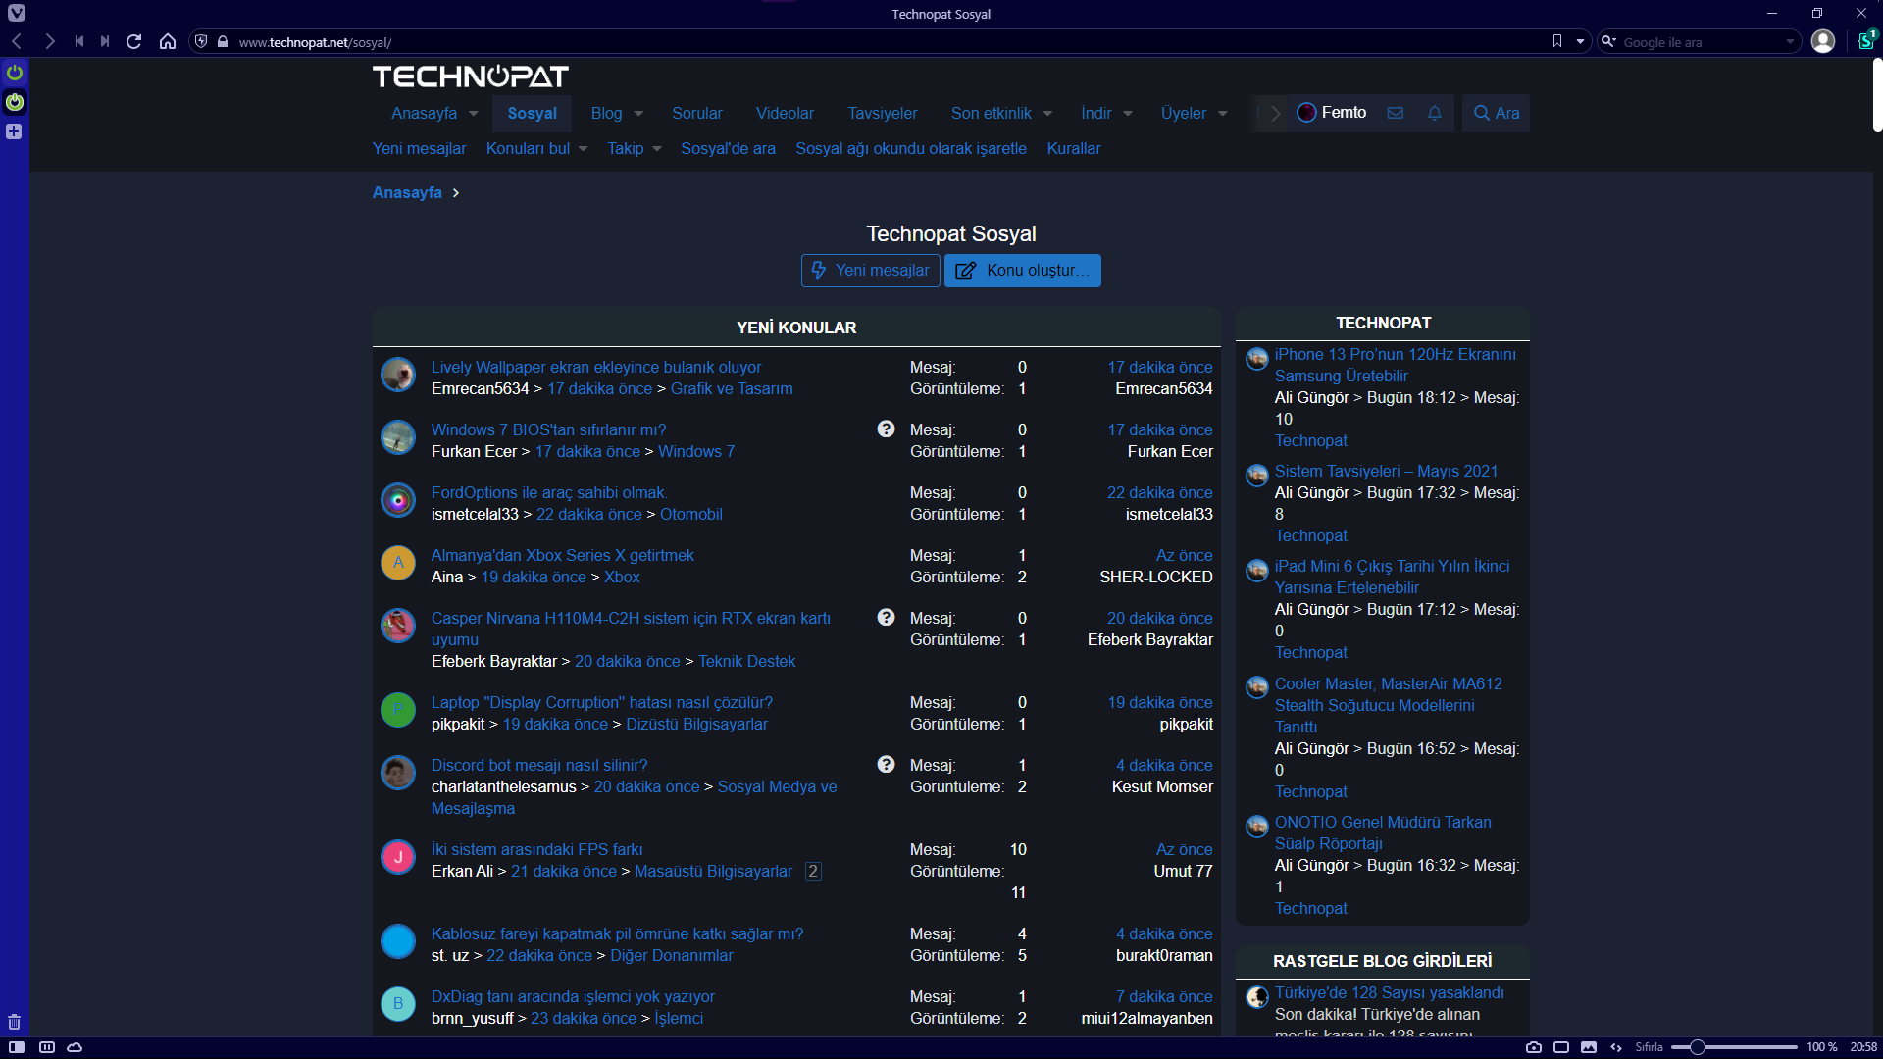The width and height of the screenshot is (1883, 1059).
Task: Click the Konu oluştur button
Action: (x=1022, y=271)
